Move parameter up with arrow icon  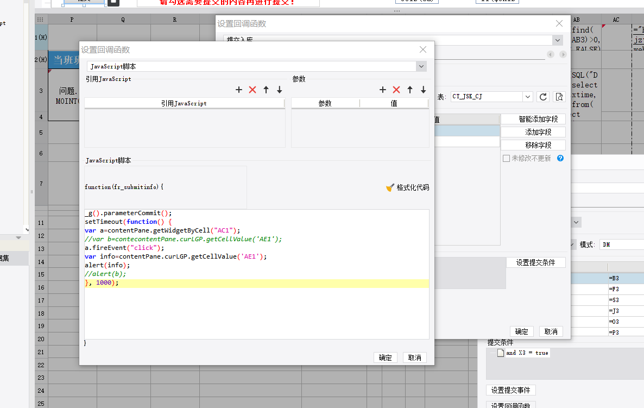pos(409,90)
